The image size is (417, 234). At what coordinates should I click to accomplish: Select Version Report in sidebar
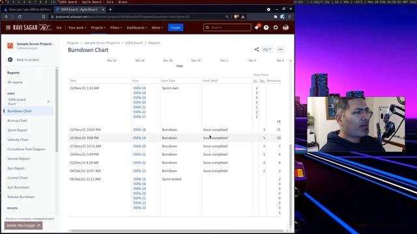18,159
